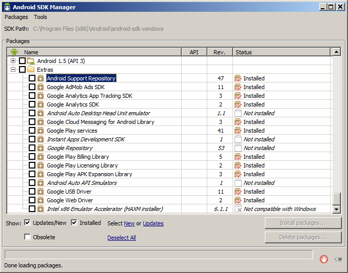348x273 pixels.
Task: Click package icon beside Google AdMob Ads SDK
Action: pos(41,87)
